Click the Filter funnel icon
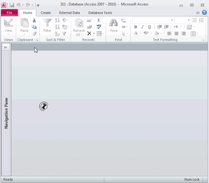The image size is (209, 183). [47, 24]
